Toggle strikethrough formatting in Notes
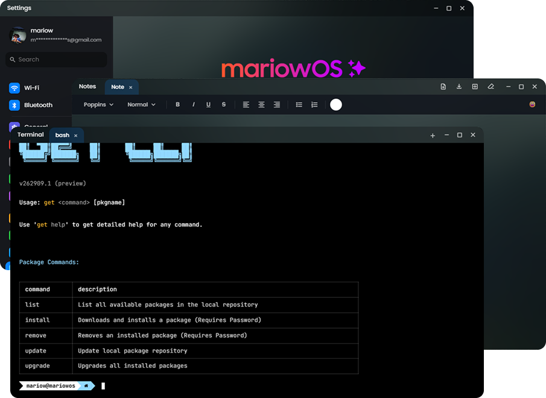This screenshot has width=546, height=398. [224, 104]
